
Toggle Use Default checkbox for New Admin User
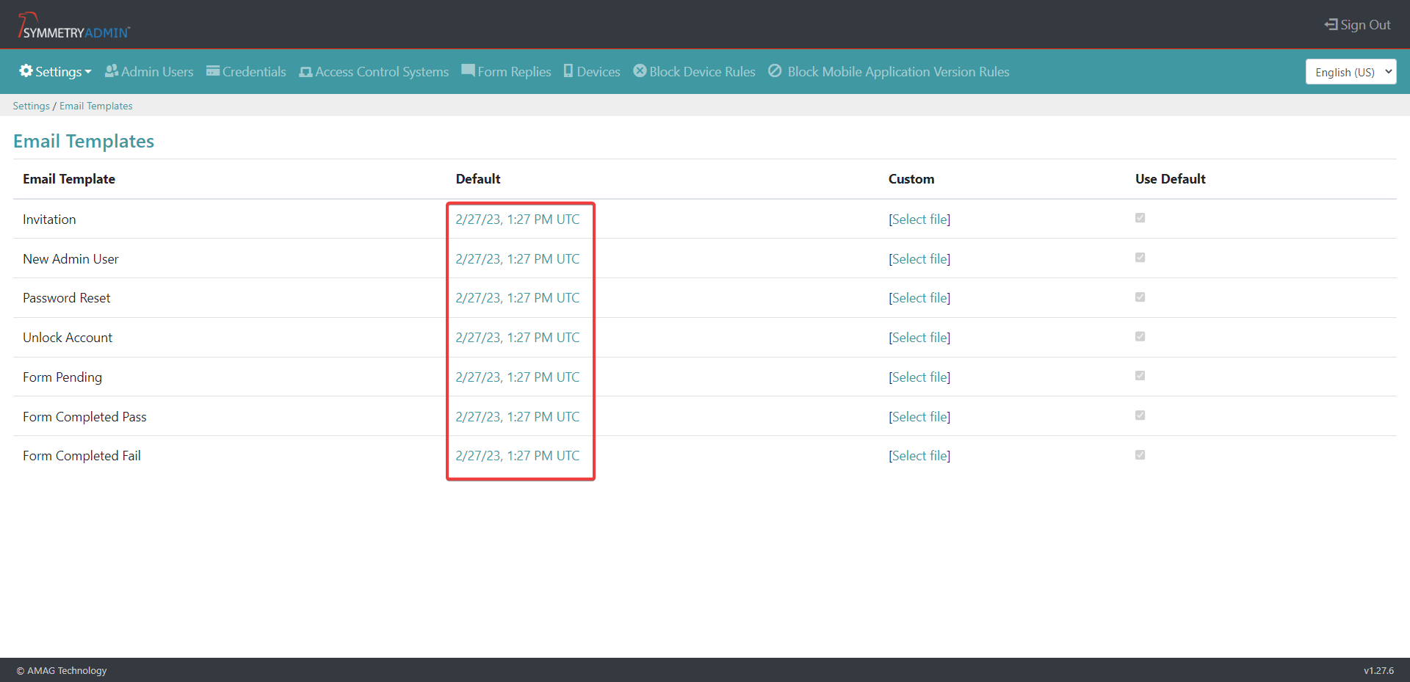tap(1140, 258)
